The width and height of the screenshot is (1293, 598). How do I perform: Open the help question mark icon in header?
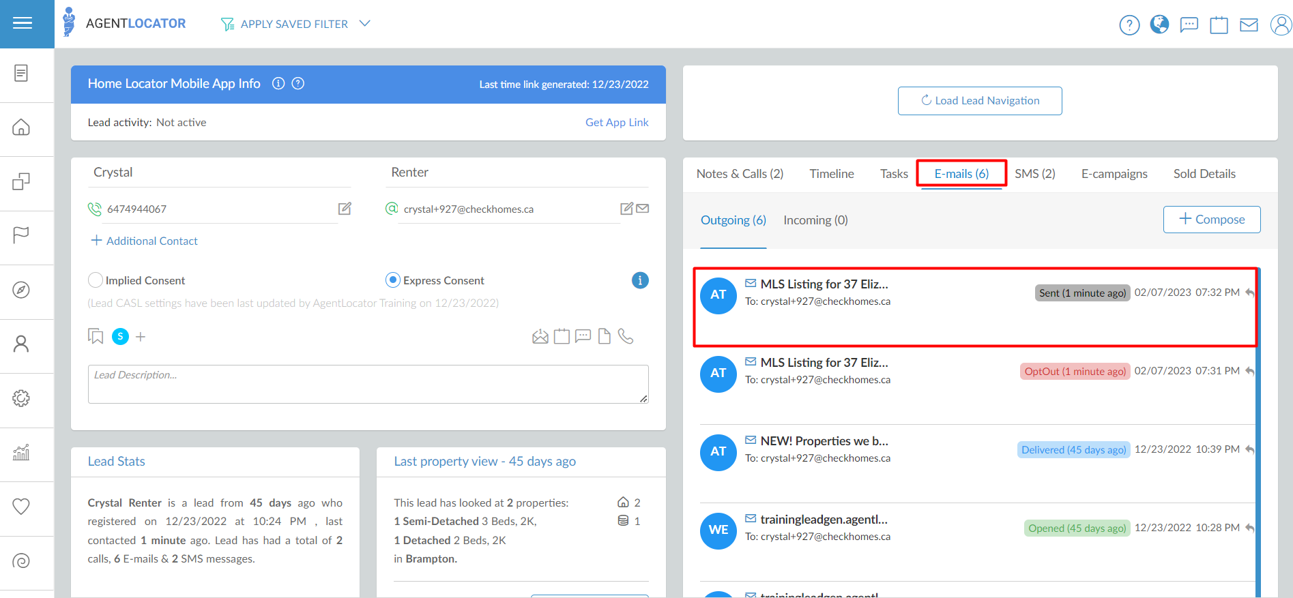(x=1129, y=25)
